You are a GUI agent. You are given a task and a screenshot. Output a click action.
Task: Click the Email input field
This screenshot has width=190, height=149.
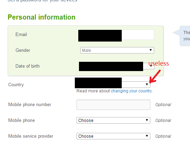[x=116, y=35]
